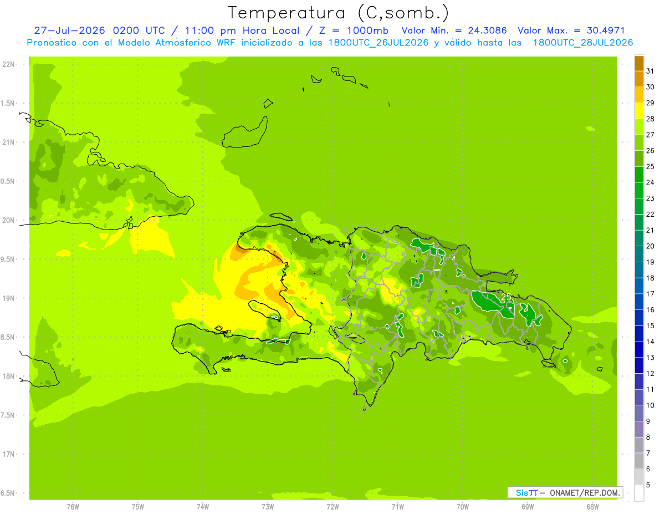Pick the green legend swatch between 24 and 25

click(639, 175)
